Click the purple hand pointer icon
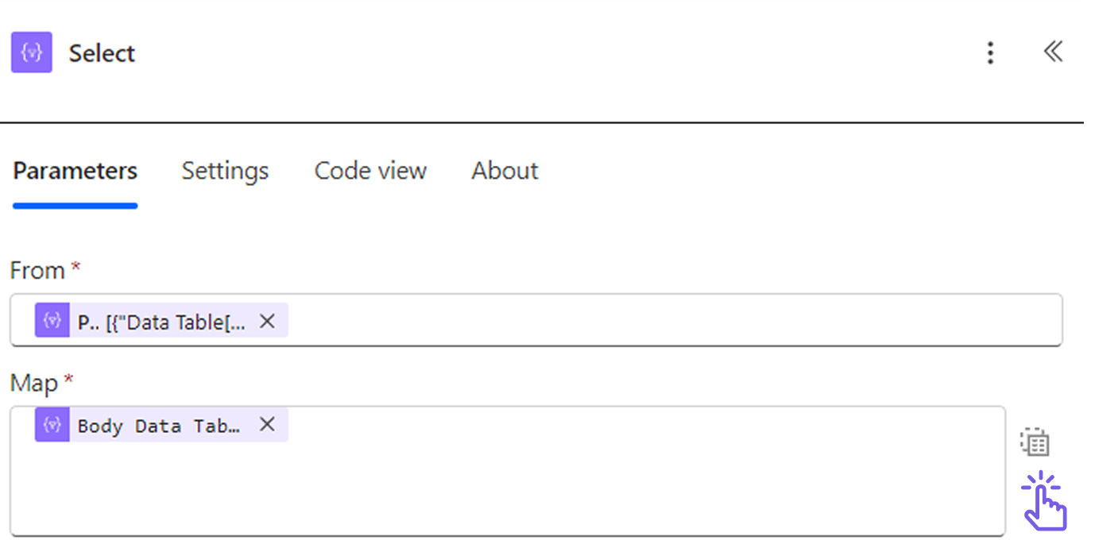This screenshot has height=548, width=1095. coord(1043,500)
